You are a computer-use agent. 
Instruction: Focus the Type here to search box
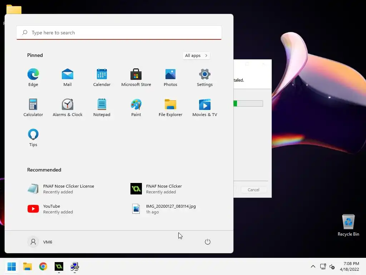pos(119,33)
